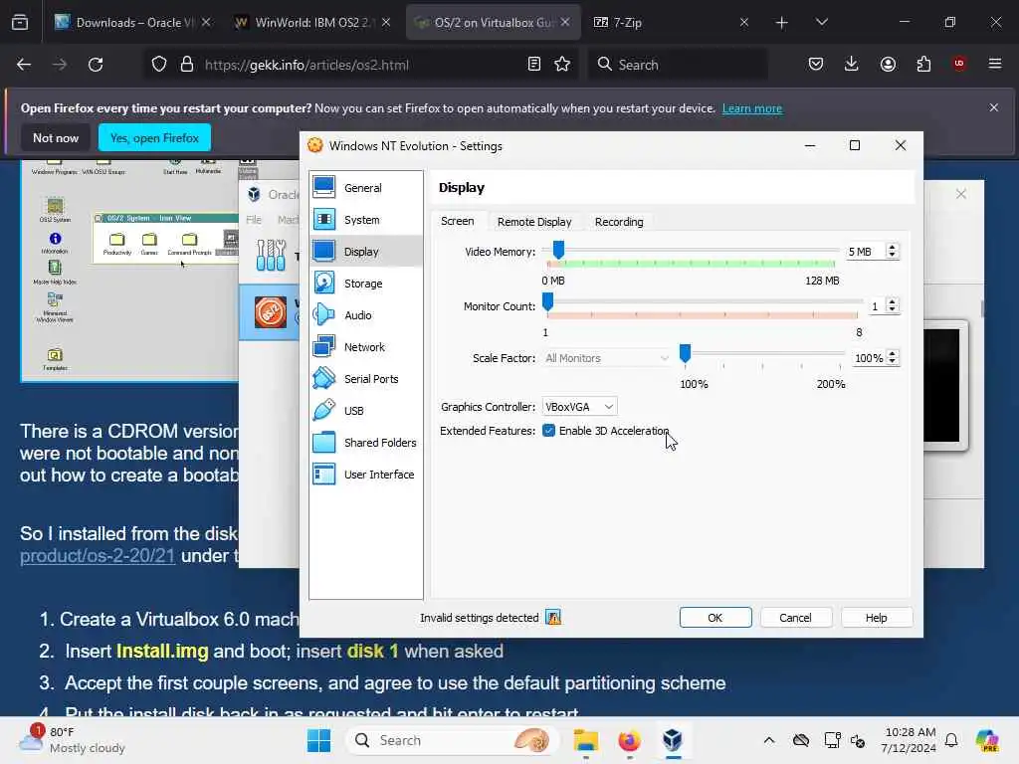Open the Firefox account icon
The image size is (1019, 764).
tap(888, 64)
